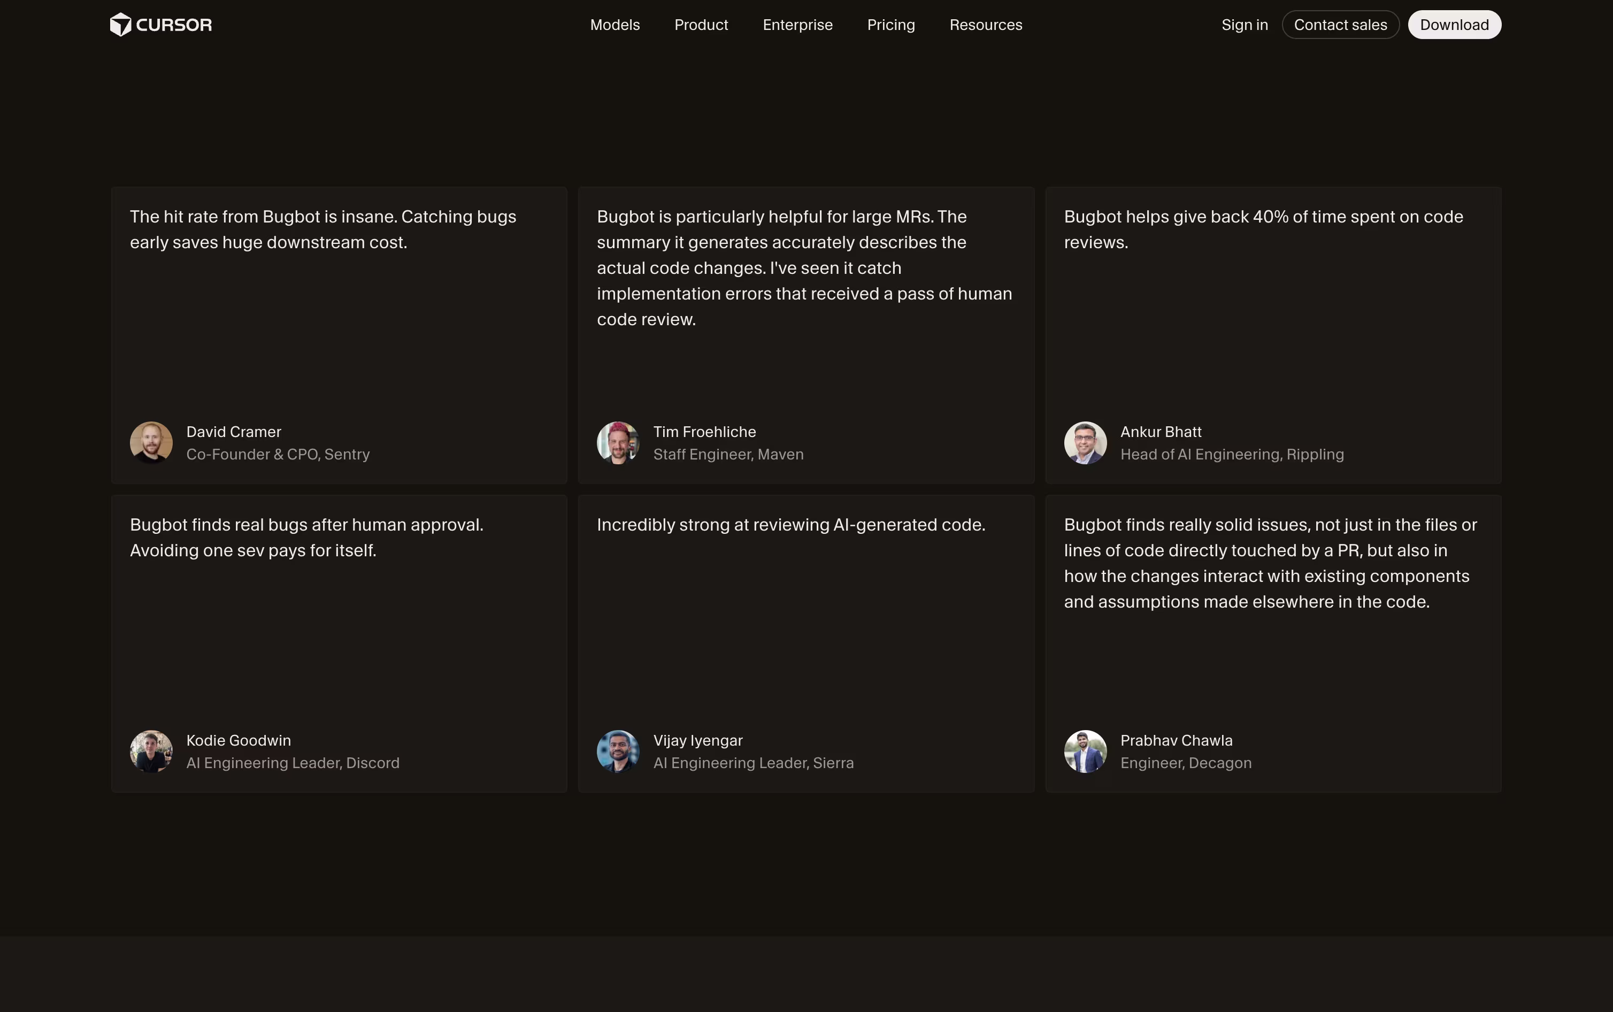Click "AI Engineering Leader, Discord"
This screenshot has width=1613, height=1012.
pos(293,763)
